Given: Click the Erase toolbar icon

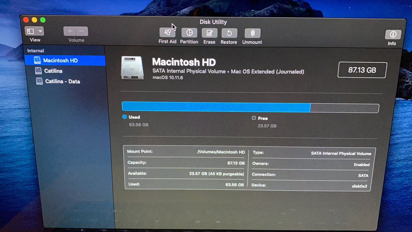Looking at the screenshot, I should coord(209,33).
